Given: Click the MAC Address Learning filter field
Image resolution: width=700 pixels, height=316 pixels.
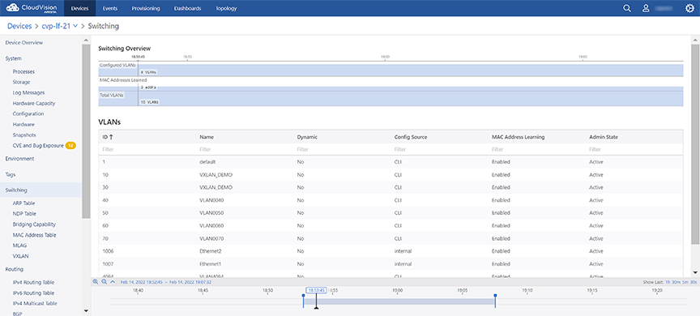Looking at the screenshot, I should [x=536, y=150].
